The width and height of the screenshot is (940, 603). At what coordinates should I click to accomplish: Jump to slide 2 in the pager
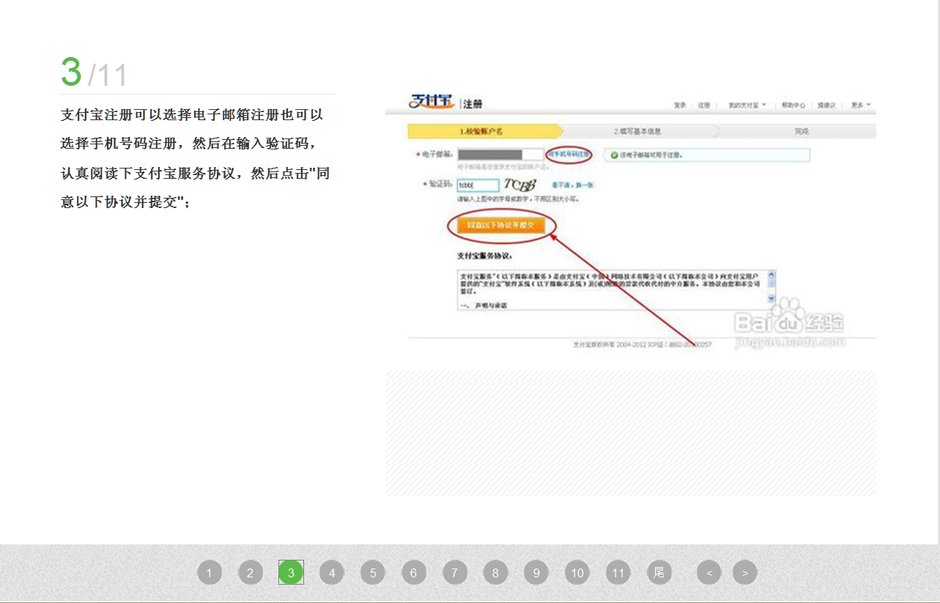pos(251,572)
